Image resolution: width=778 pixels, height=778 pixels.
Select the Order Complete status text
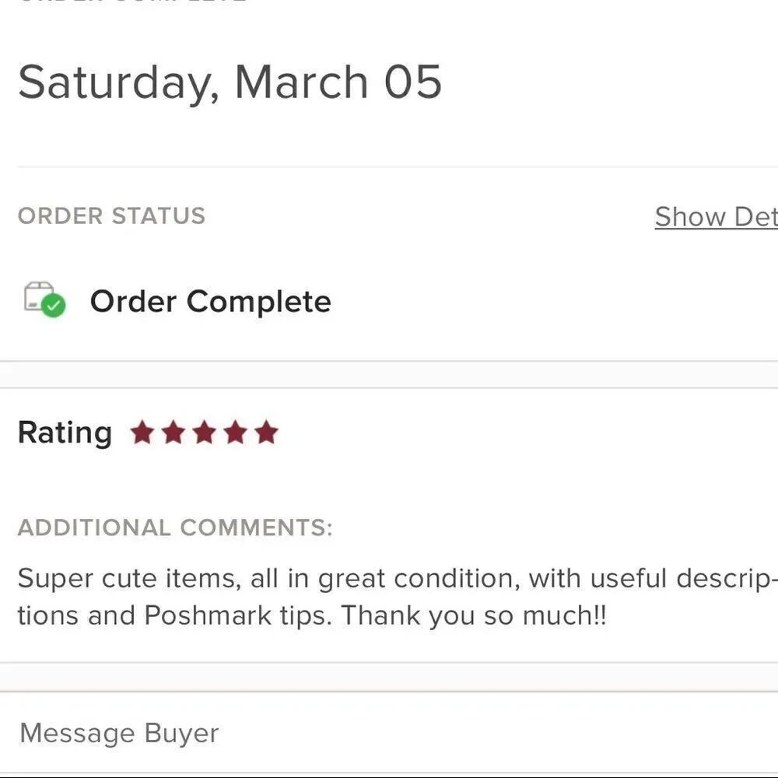pyautogui.click(x=210, y=301)
